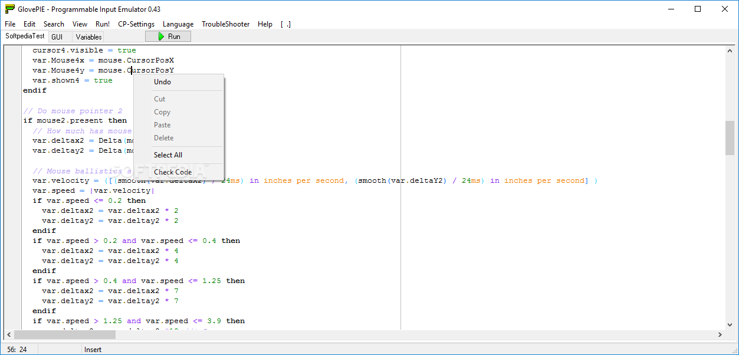Click the vertical scrollbar thumb

730,138
